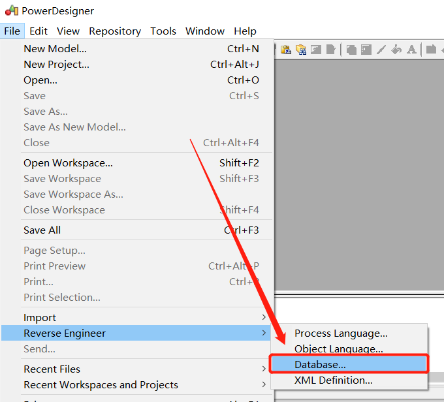
Task: Click the PowerDesigner title text
Action: coord(57,11)
